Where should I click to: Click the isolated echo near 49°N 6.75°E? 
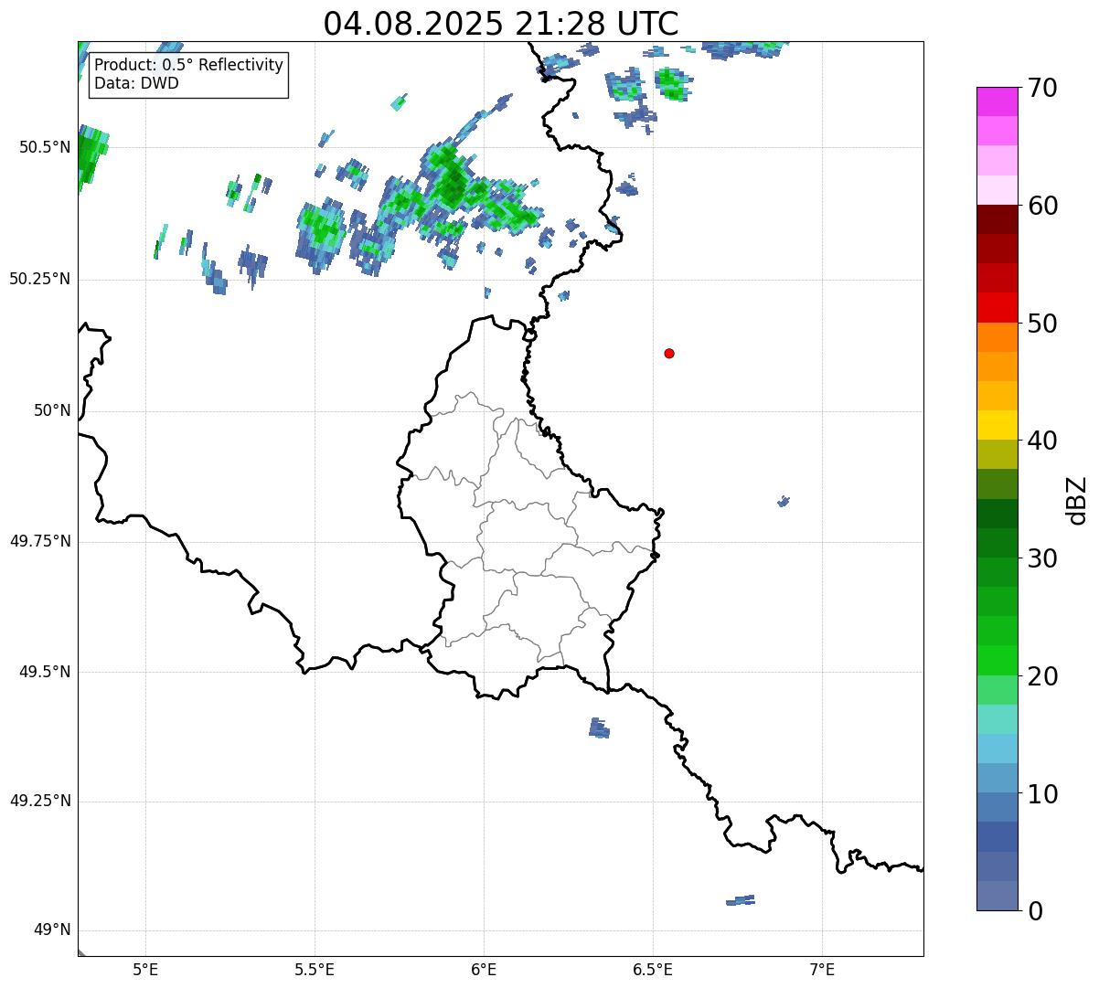[x=741, y=900]
